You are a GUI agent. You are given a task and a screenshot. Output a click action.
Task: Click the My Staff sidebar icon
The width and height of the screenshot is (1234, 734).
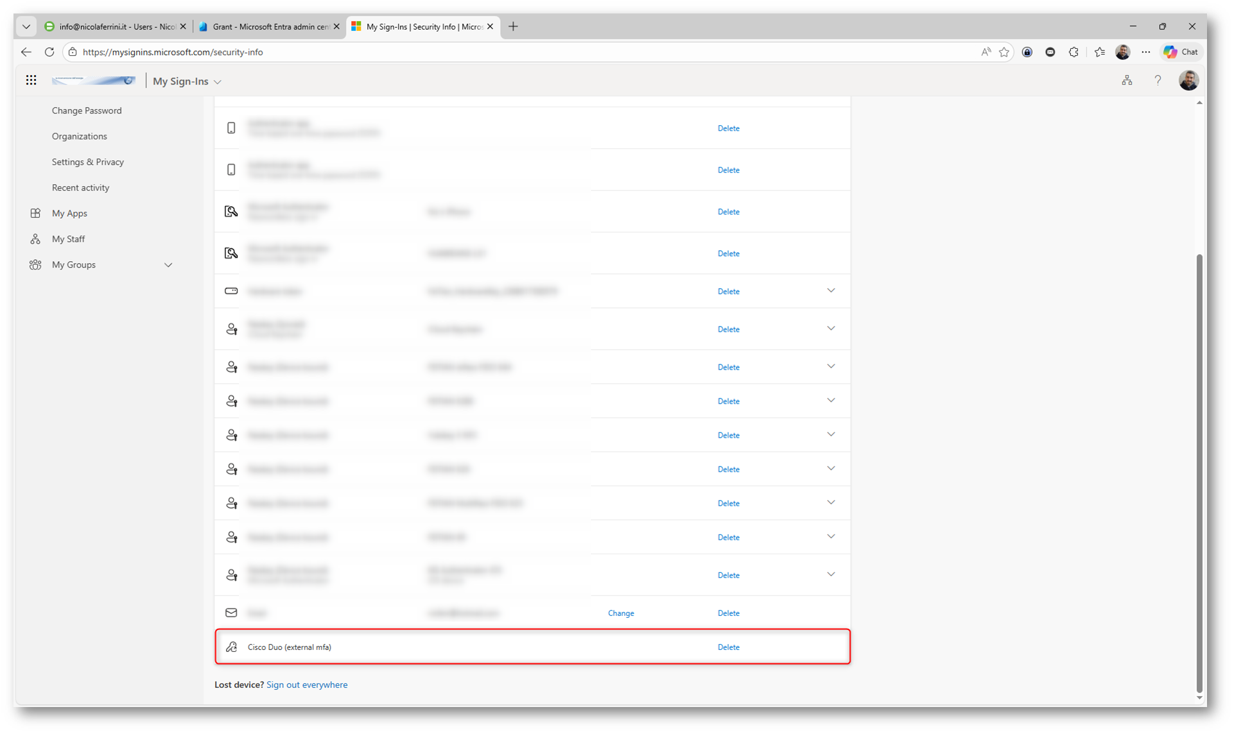click(x=35, y=239)
